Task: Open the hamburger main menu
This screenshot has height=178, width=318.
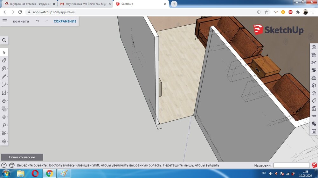Action: pyautogui.click(x=5, y=21)
